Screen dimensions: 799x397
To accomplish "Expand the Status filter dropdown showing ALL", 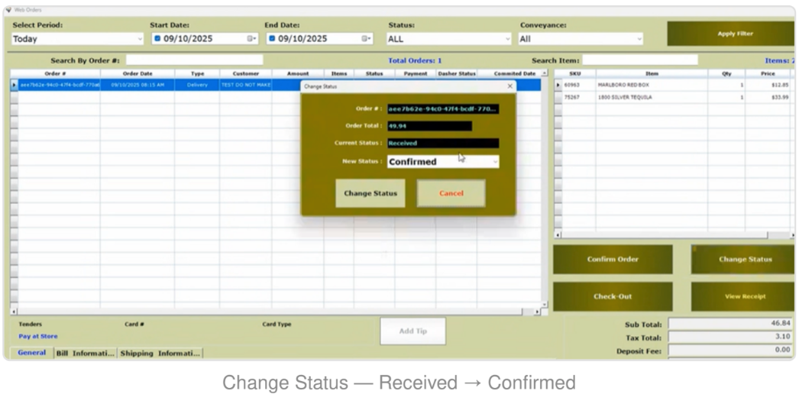I will pyautogui.click(x=449, y=39).
